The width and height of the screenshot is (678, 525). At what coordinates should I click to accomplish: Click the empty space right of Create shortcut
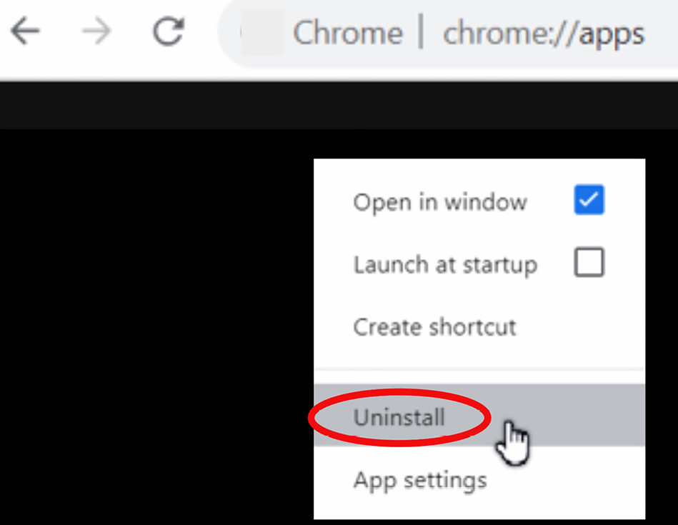coord(579,327)
